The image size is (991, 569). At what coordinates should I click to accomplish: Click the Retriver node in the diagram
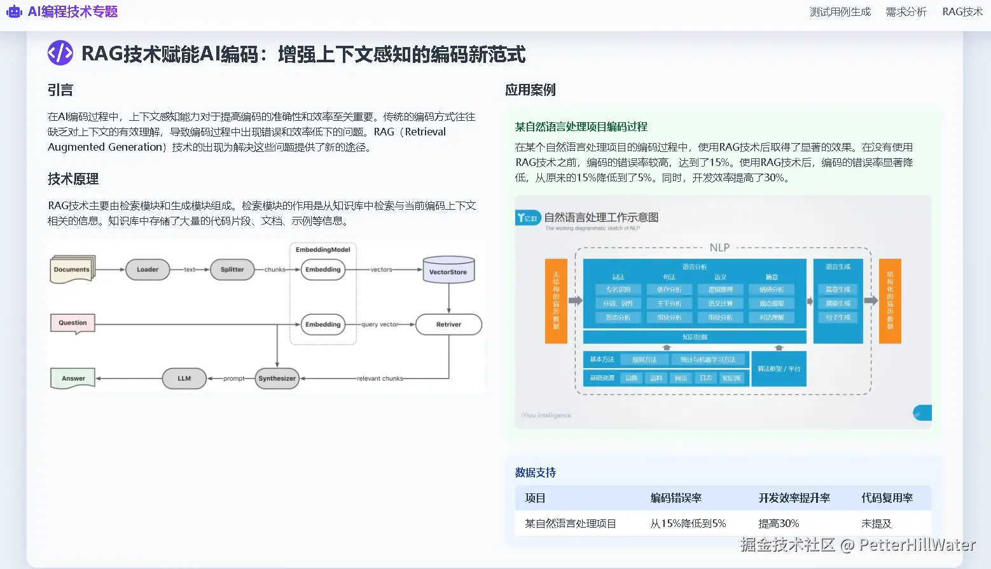(x=448, y=324)
